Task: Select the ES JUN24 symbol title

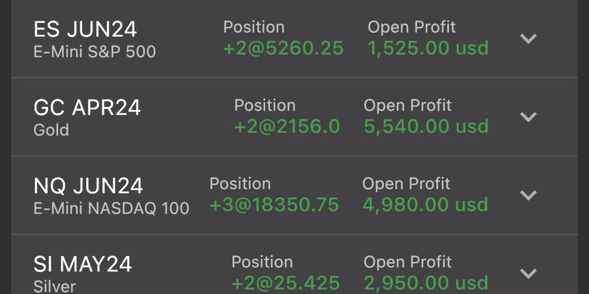Action: point(85,29)
